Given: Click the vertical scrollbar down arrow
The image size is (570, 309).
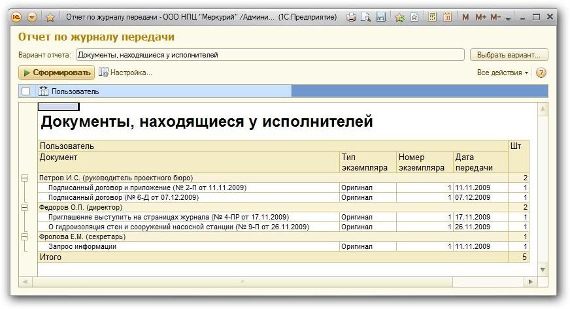Looking at the screenshot, I should point(543,270).
